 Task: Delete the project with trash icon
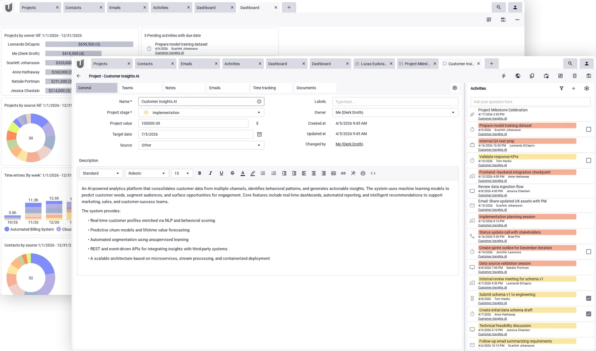(x=574, y=76)
